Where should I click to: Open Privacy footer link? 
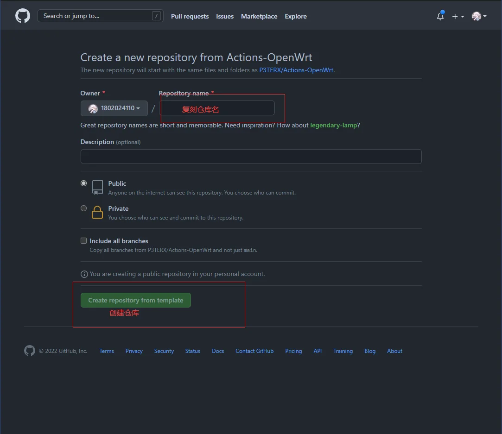pos(134,351)
